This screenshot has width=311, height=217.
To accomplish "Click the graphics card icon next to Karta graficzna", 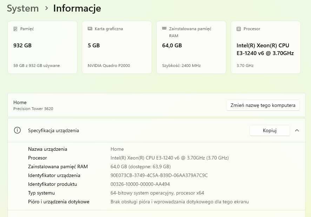I will tap(90, 29).
